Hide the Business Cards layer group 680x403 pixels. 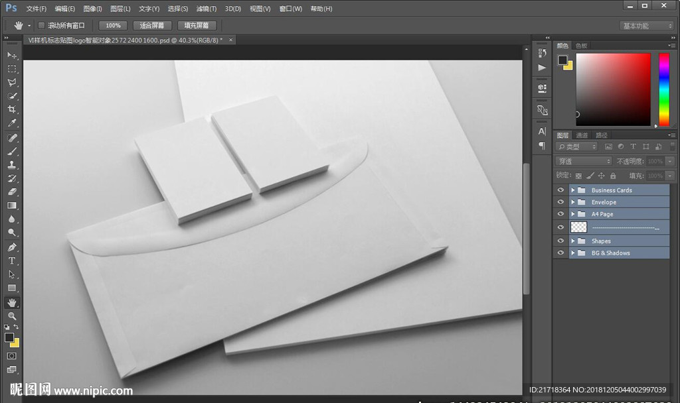[560, 190]
